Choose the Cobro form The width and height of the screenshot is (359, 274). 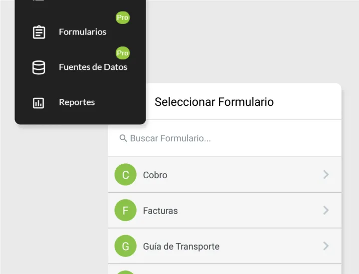click(x=155, y=175)
